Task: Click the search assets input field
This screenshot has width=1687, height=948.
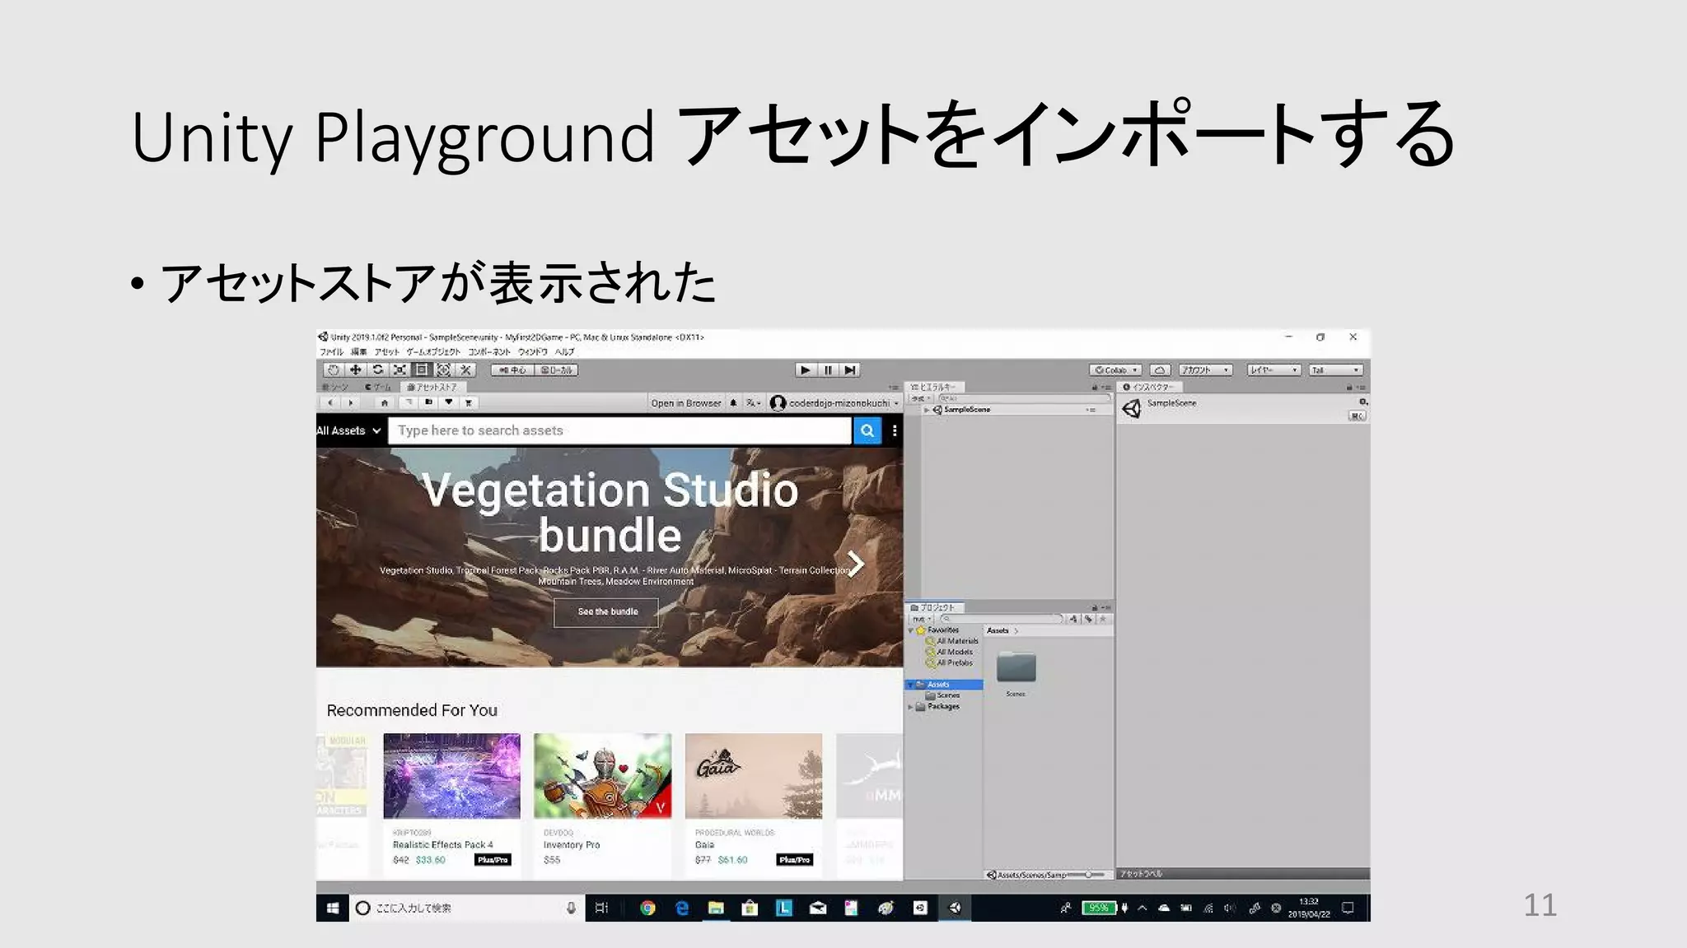Action: (619, 430)
